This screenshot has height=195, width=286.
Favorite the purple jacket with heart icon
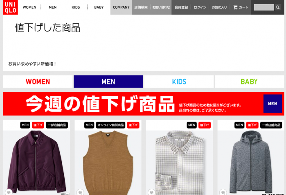9,192
